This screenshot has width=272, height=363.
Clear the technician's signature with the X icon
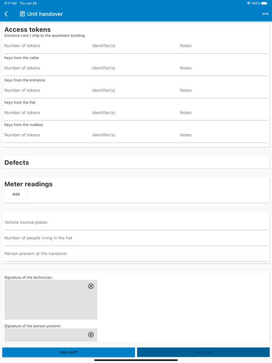pyautogui.click(x=91, y=286)
